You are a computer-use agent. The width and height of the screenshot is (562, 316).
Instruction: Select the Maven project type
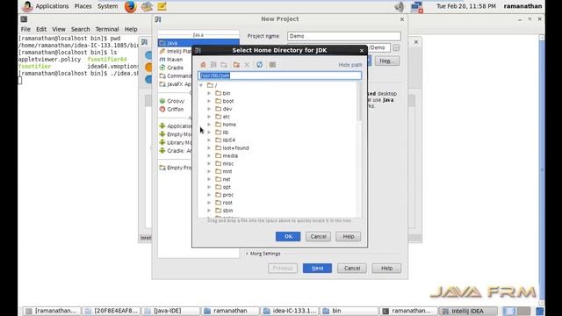[x=176, y=60]
